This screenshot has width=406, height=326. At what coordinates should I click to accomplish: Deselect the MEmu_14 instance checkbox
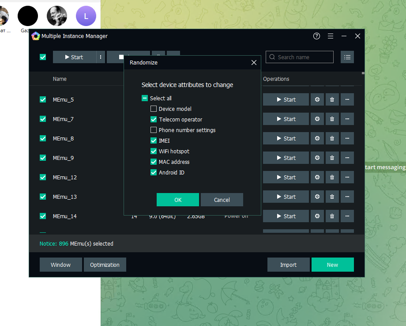[x=43, y=216]
